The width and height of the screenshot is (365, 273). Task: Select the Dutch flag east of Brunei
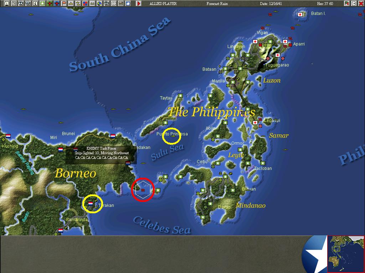click(113, 136)
